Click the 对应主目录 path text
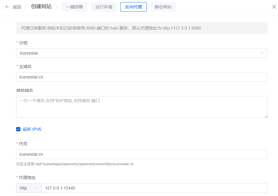The image size is (278, 196). point(75,164)
